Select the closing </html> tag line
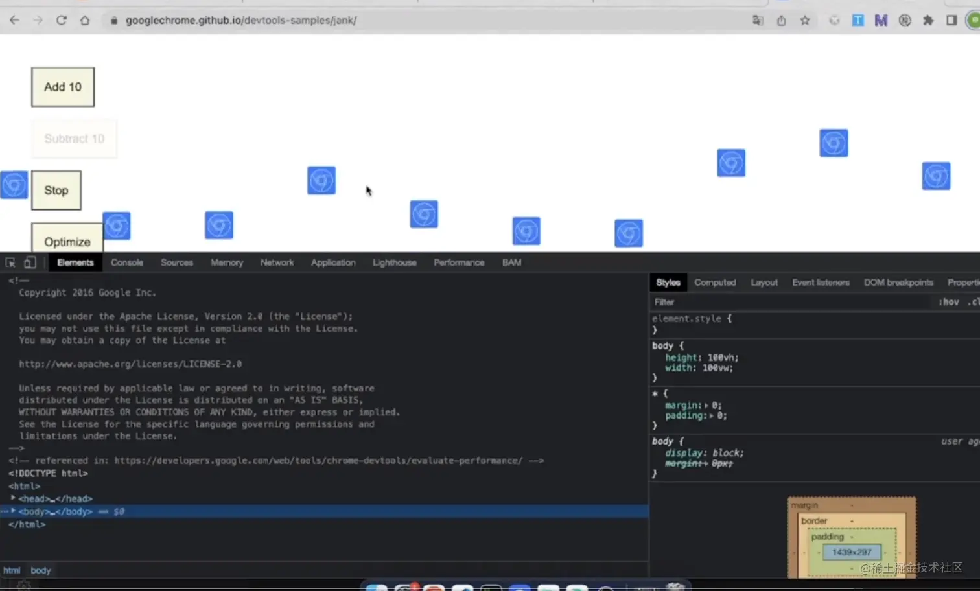The height and width of the screenshot is (591, 980). tap(27, 524)
